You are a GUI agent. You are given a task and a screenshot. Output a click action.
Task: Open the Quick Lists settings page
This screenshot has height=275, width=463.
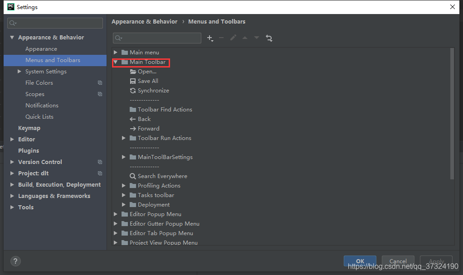39,117
